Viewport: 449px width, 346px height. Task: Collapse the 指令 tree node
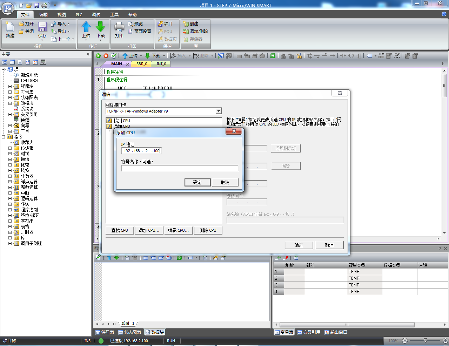[4, 137]
